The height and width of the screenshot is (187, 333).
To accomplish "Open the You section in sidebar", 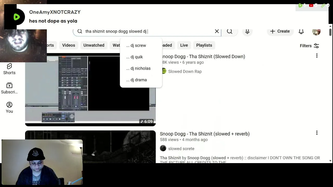I will point(9,108).
